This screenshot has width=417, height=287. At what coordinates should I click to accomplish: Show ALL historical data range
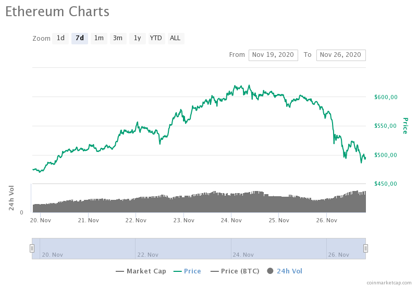click(175, 38)
